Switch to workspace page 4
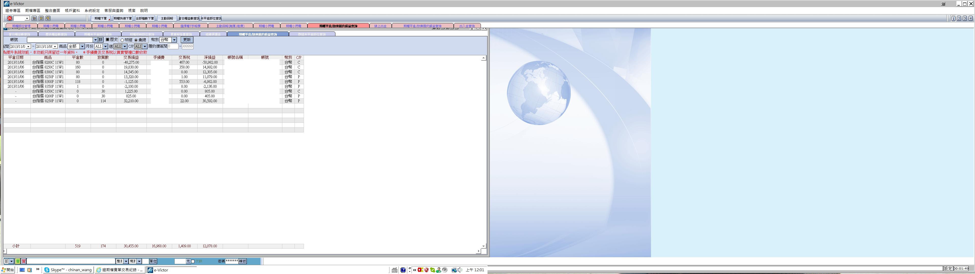Image resolution: width=975 pixels, height=274 pixels. (x=970, y=18)
